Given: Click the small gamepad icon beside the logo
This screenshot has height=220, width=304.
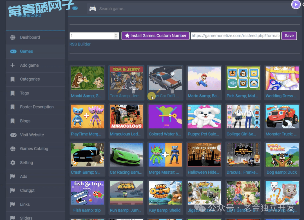Looking at the screenshot, I should click(75, 8).
